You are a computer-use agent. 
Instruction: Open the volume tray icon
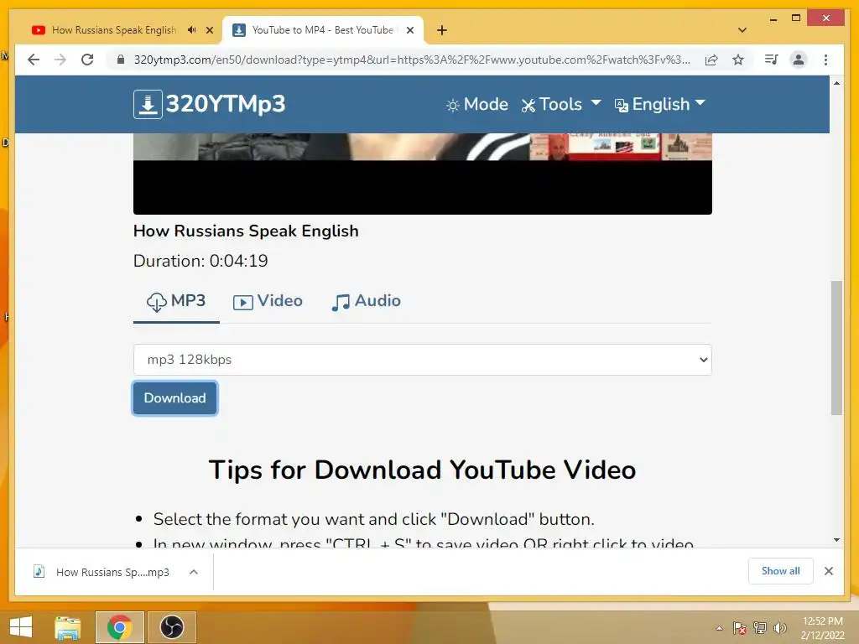(x=779, y=628)
